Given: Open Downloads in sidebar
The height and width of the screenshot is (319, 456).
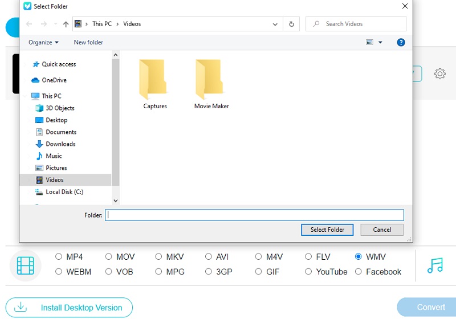Looking at the screenshot, I should [x=55, y=144].
